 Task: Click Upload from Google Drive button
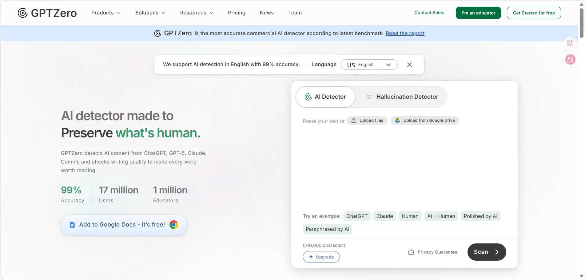click(x=425, y=120)
